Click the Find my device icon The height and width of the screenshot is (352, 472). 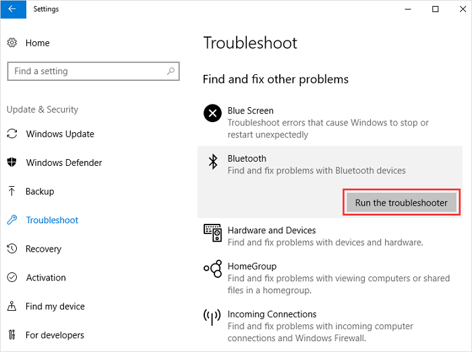point(12,306)
